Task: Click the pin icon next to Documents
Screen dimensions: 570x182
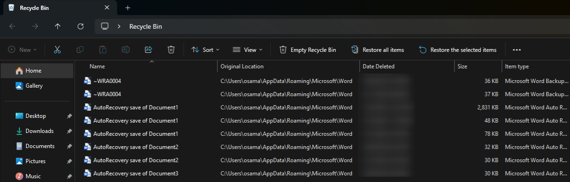Action: pyautogui.click(x=69, y=146)
